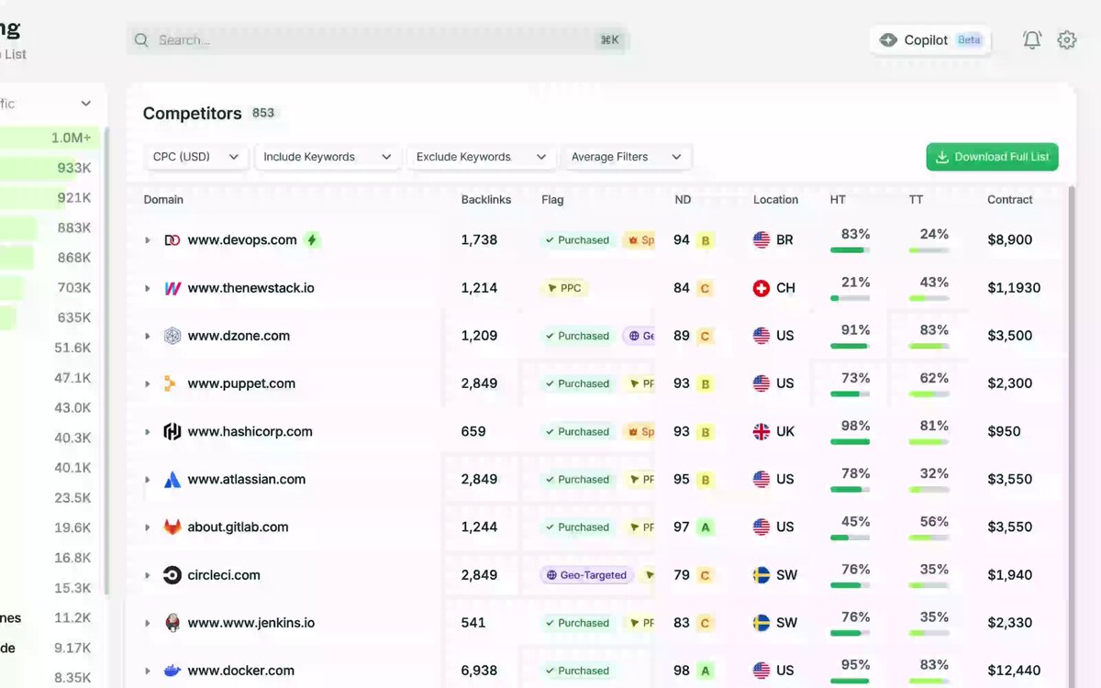
Task: Open settings gear icon
Action: 1066,39
